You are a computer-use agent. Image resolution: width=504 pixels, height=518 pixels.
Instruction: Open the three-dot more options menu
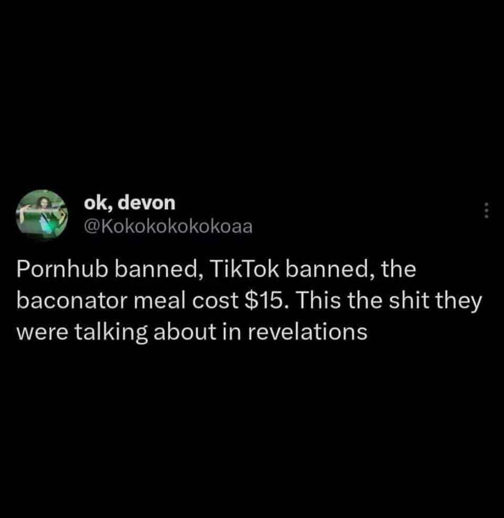pos(486,210)
